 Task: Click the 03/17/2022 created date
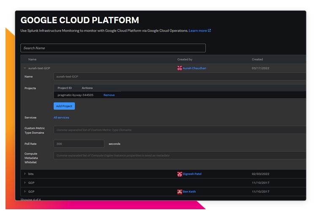click(x=261, y=68)
